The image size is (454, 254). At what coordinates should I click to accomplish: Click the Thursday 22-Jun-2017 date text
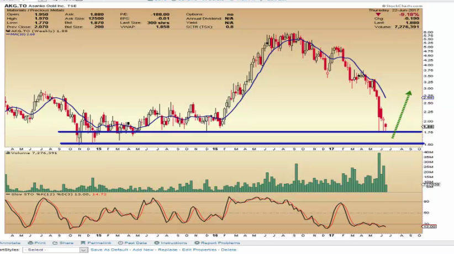(394, 10)
